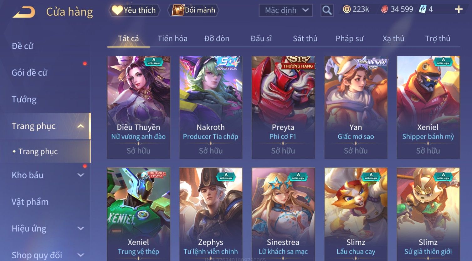Switch to the Pháp sư tab
Screen dimensions: 472x261
click(x=350, y=38)
